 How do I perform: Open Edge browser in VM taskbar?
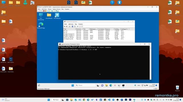(x=111, y=85)
